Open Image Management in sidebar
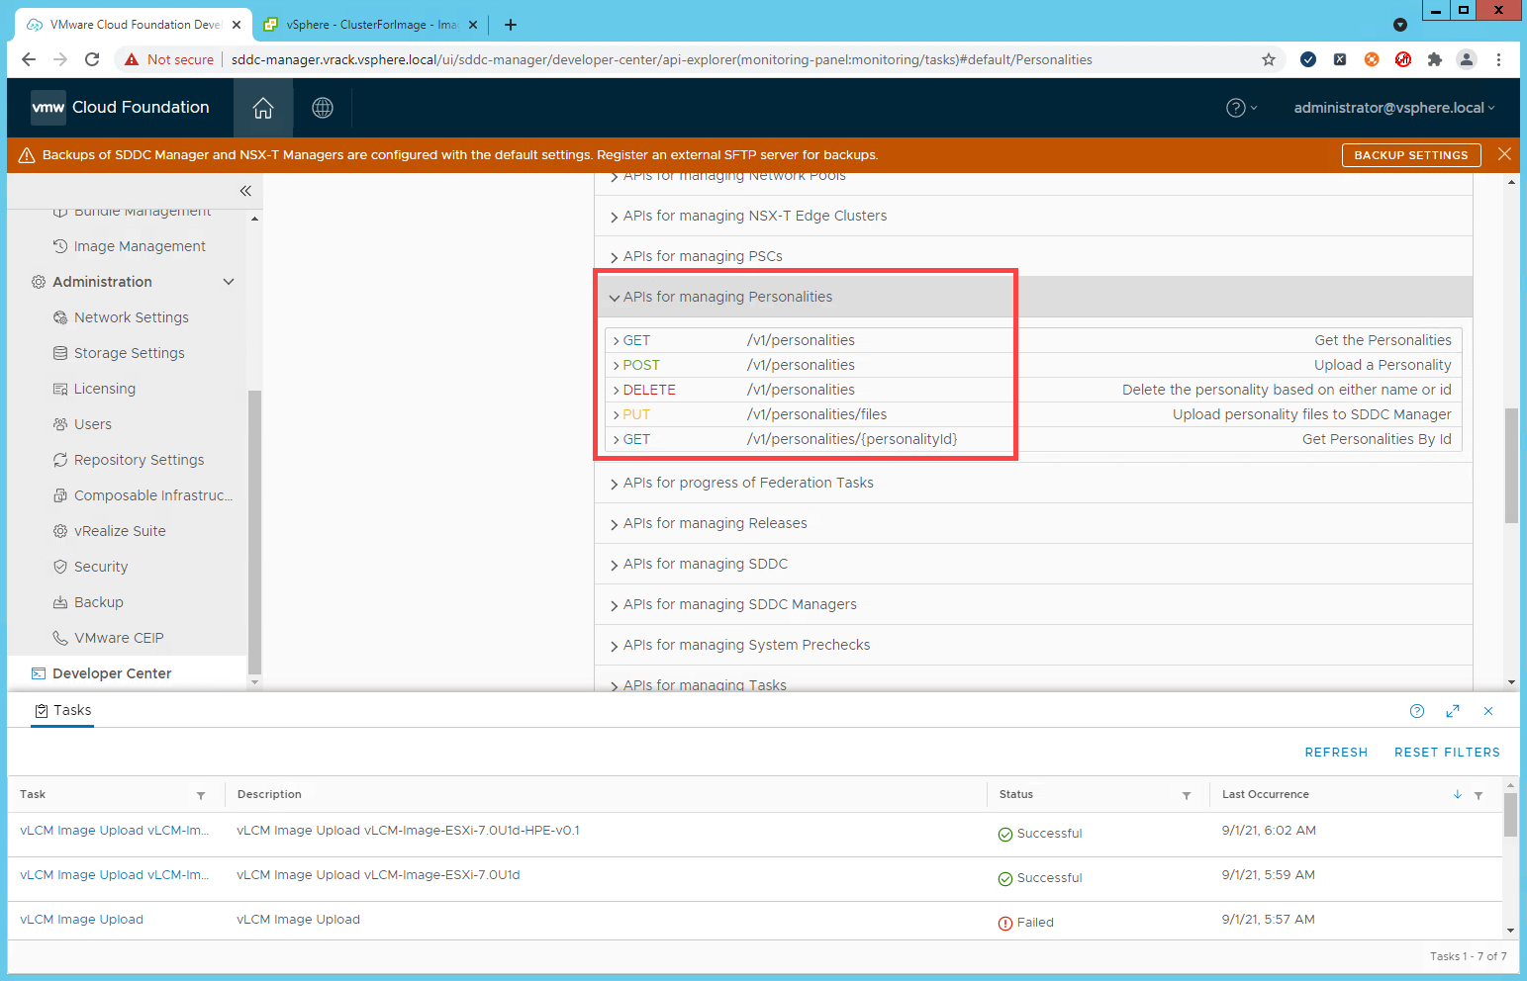Screen dimensions: 1527x981 [x=140, y=246]
